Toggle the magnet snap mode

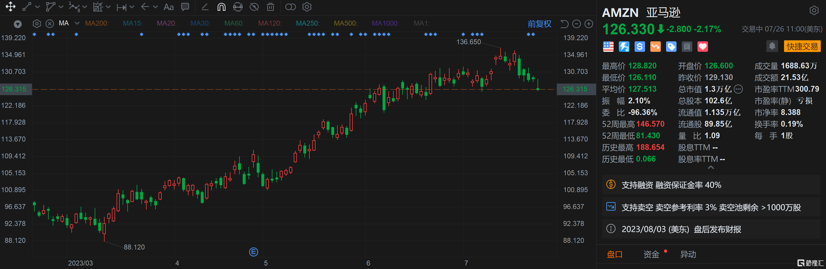coord(221,7)
